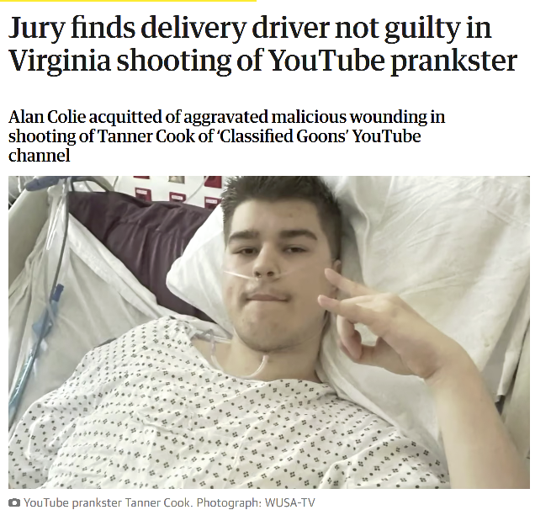The image size is (551, 526).
Task: Click the purple pillow in the photo
Action: pos(140,242)
